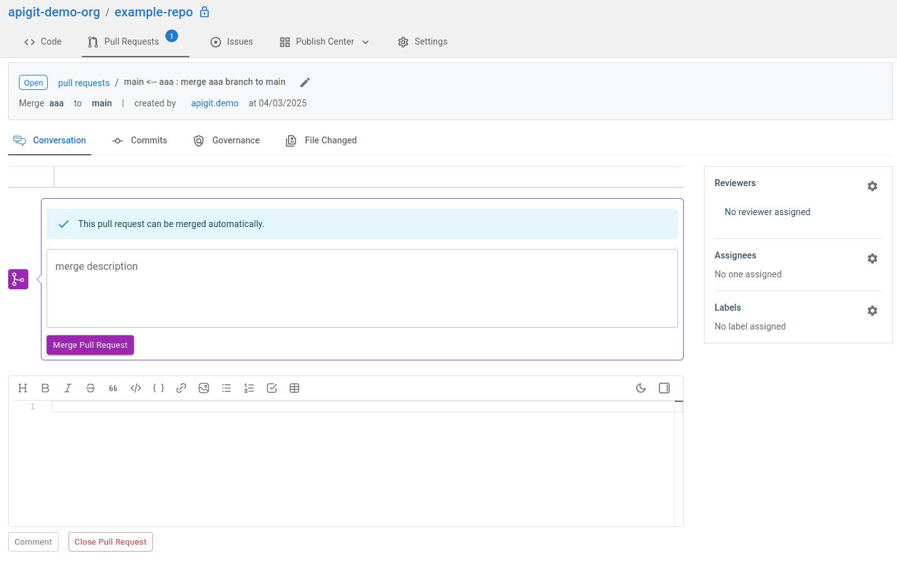The image size is (897, 561).
Task: Insert a bulleted list
Action: pos(226,388)
